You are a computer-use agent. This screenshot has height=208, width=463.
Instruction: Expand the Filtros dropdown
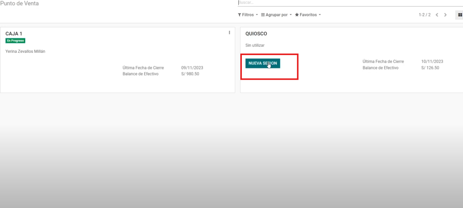[x=248, y=15]
